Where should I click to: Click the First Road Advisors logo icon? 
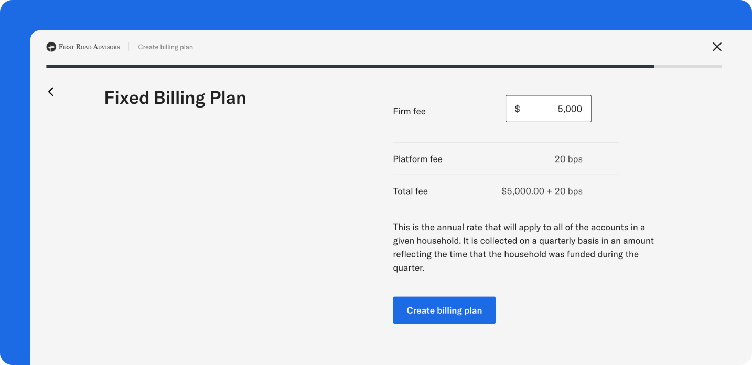51,47
